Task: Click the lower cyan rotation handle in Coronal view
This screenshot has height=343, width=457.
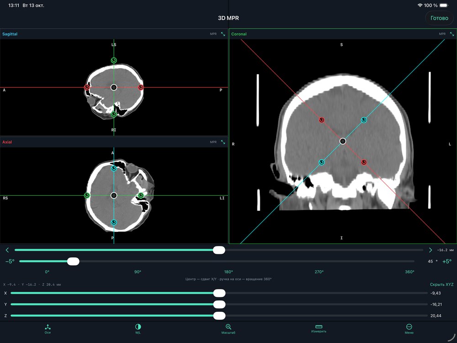Action: pos(321,162)
